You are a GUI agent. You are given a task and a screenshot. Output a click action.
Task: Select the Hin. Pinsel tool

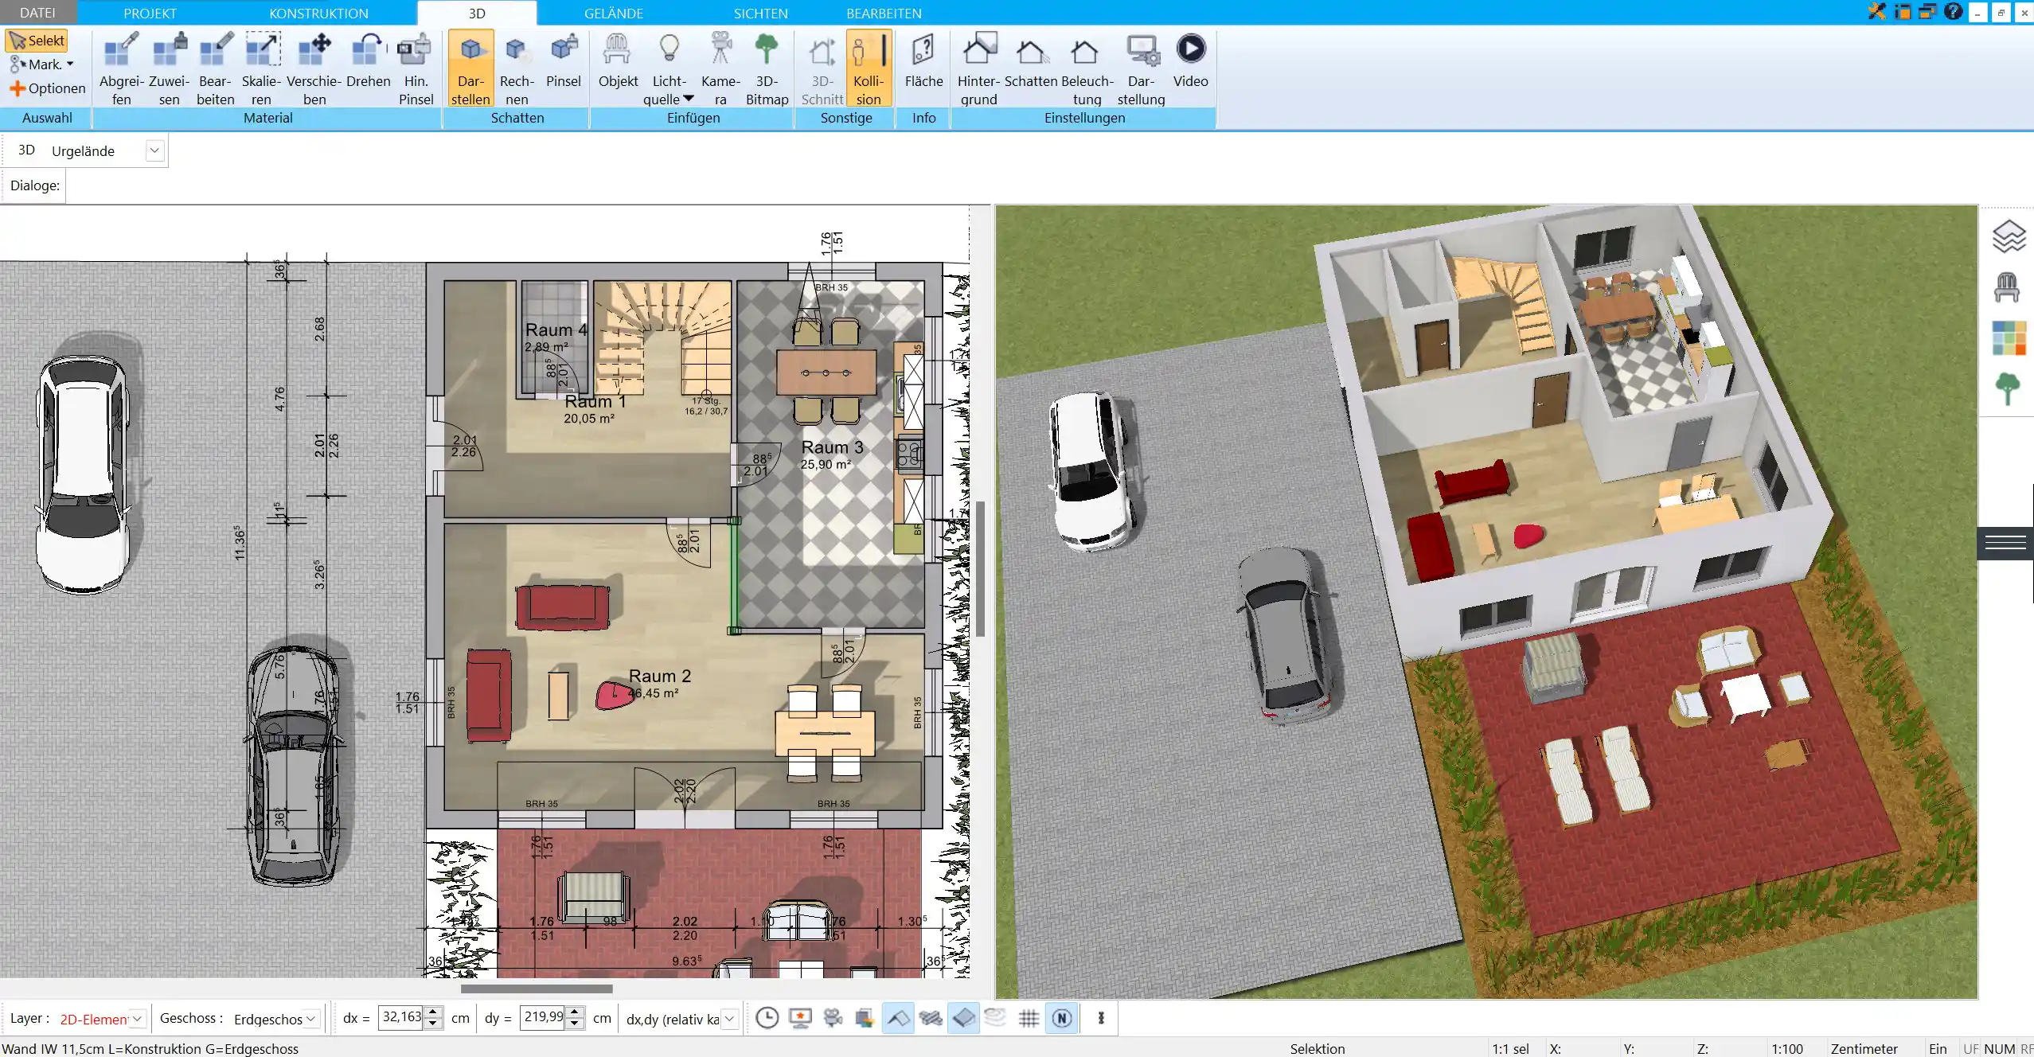pos(416,68)
